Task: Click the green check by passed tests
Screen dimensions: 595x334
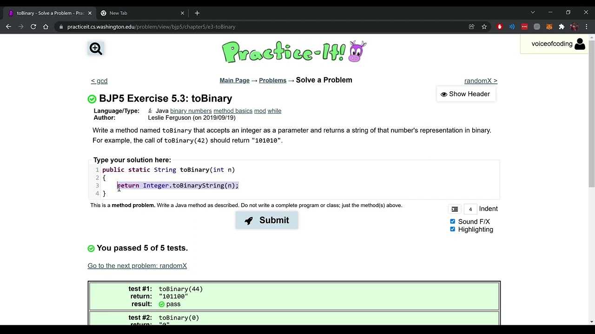Action: [91, 249]
